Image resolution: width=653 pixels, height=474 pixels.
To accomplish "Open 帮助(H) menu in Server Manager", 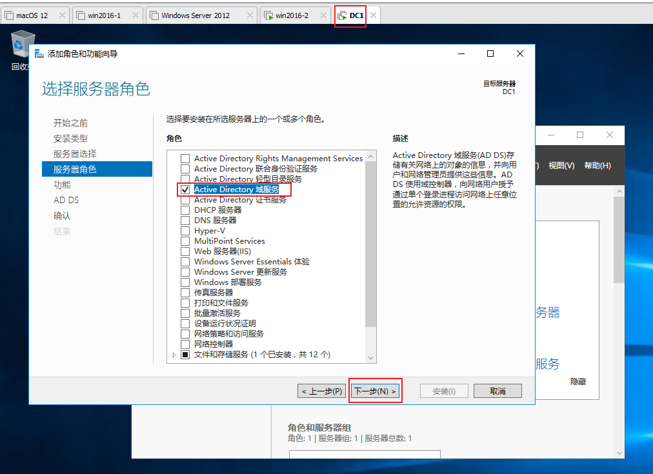I will tap(598, 166).
